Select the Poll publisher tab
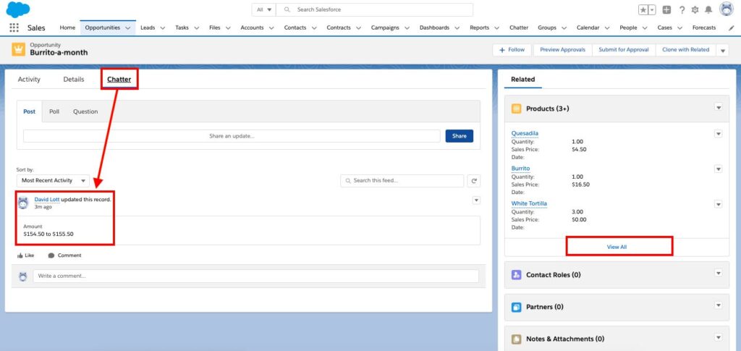 pyautogui.click(x=54, y=111)
